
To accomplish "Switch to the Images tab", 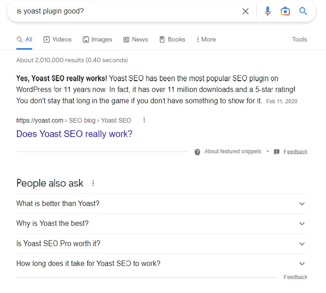I will [97, 39].
